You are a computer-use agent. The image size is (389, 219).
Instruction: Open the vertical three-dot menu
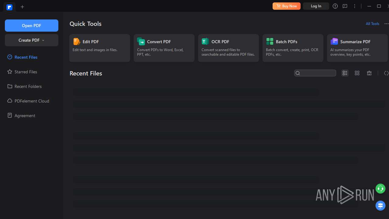coord(355,6)
